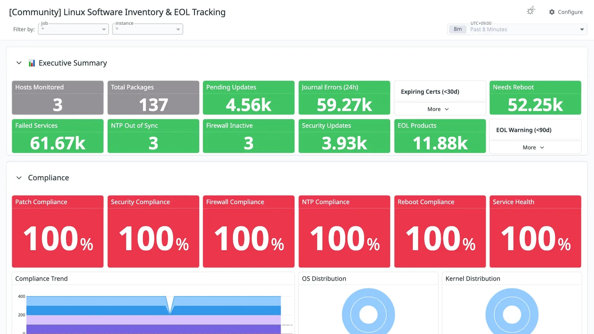
Task: Click the EOL Warning (<90d) title
Action: coord(524,130)
